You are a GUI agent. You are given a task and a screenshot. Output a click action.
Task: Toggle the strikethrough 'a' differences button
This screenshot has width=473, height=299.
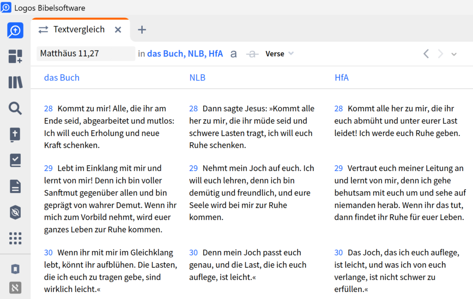(x=252, y=54)
